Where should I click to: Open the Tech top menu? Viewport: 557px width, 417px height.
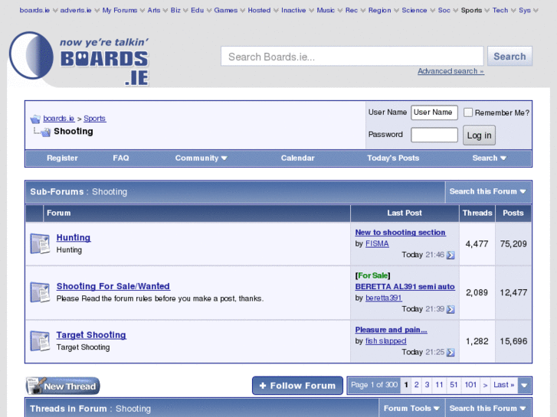tap(500, 10)
